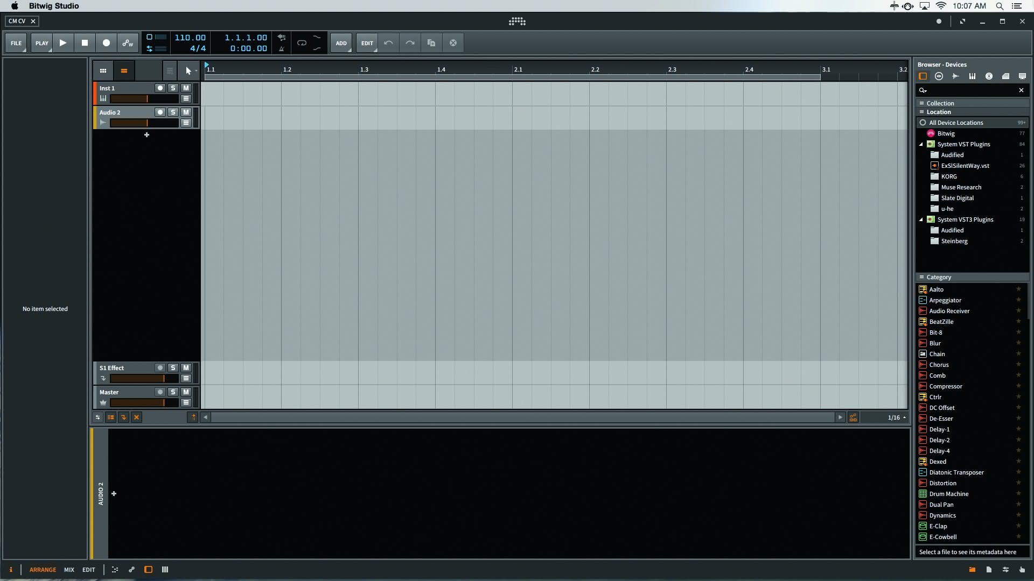Click the redo arrow

click(x=410, y=43)
